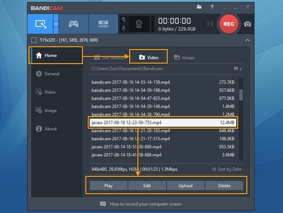Delete the selected video
The height and width of the screenshot is (213, 283).
pos(224,186)
